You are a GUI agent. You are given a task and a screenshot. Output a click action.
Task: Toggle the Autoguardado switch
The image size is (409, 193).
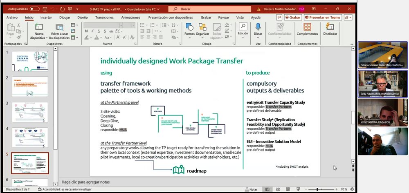[34, 9]
